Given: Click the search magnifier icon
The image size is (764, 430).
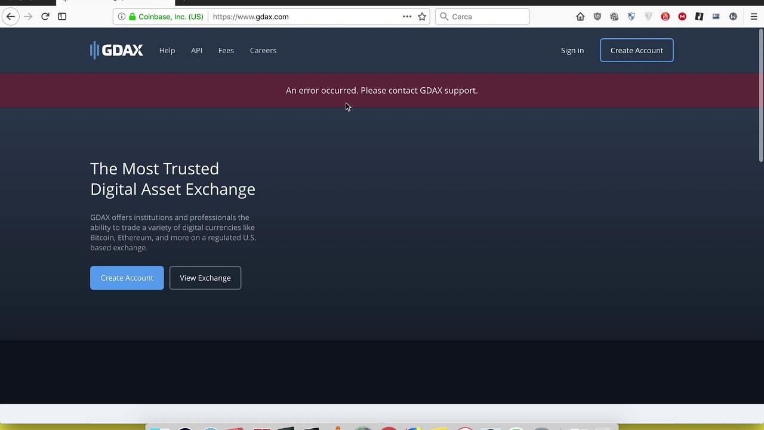Looking at the screenshot, I should [444, 17].
